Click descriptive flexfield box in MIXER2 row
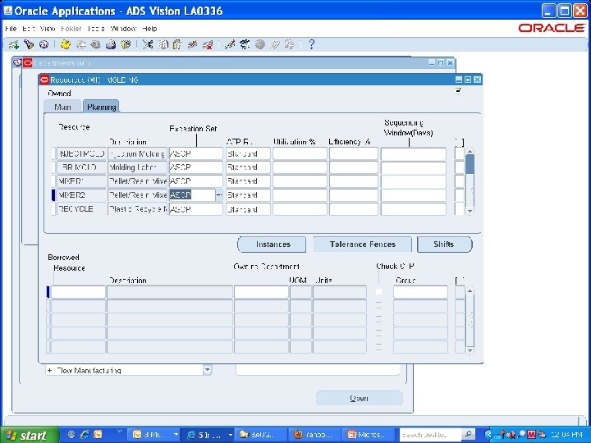 [460, 195]
